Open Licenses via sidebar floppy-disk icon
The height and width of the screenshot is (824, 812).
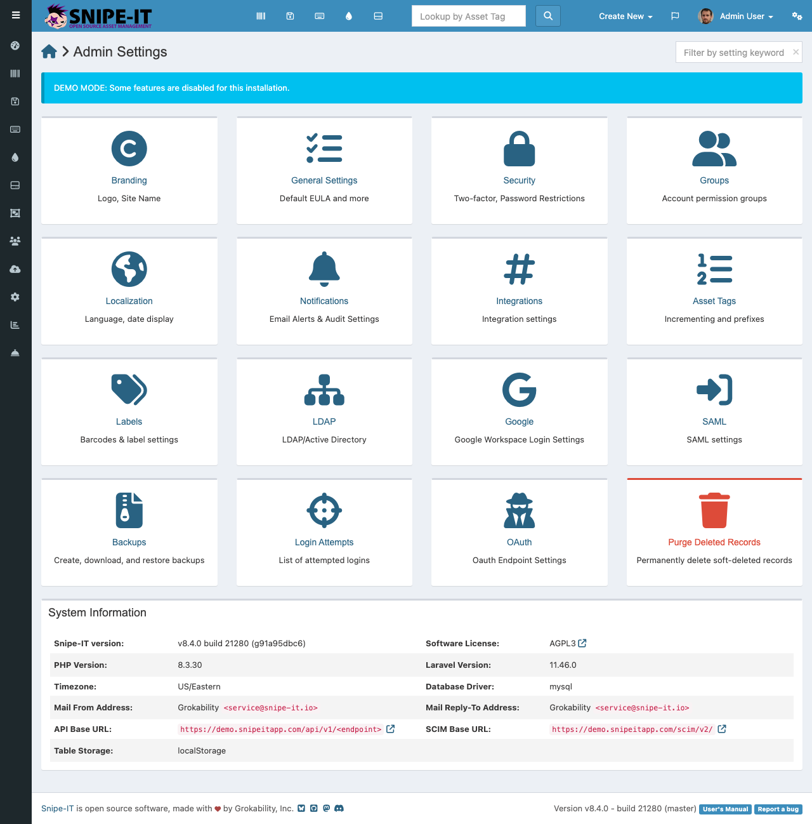point(15,102)
